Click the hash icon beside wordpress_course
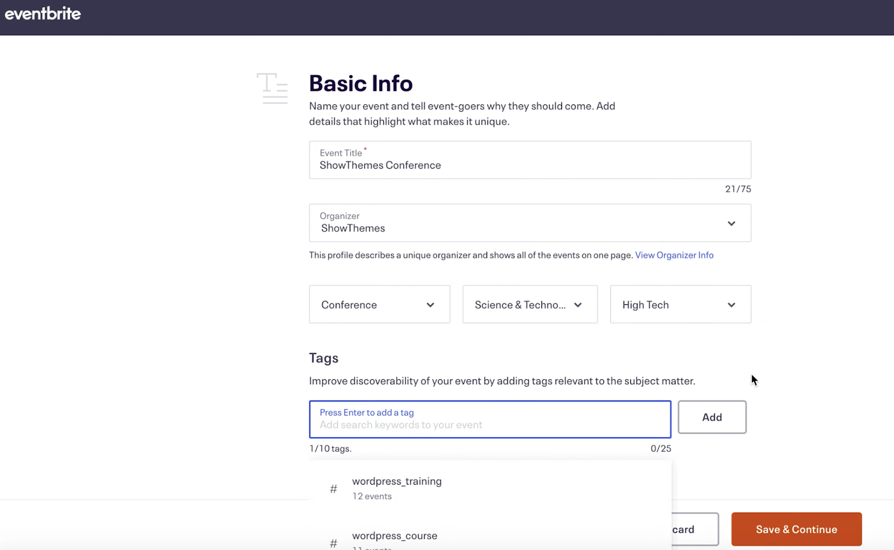 tap(334, 543)
